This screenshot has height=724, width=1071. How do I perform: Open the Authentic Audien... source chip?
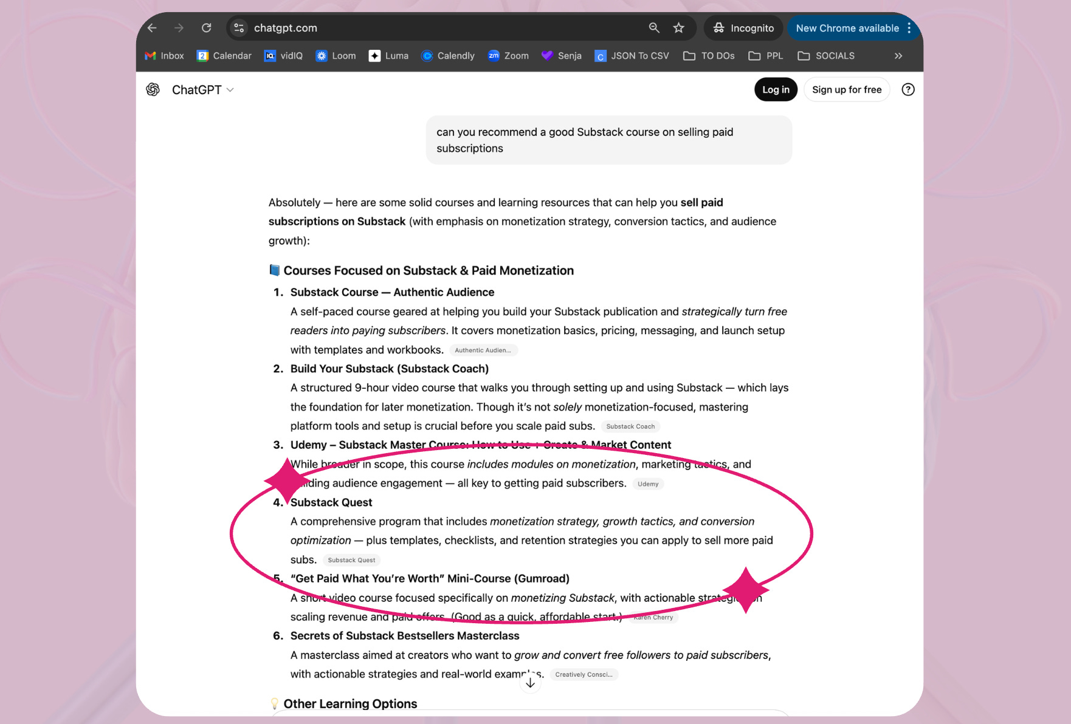pyautogui.click(x=483, y=350)
